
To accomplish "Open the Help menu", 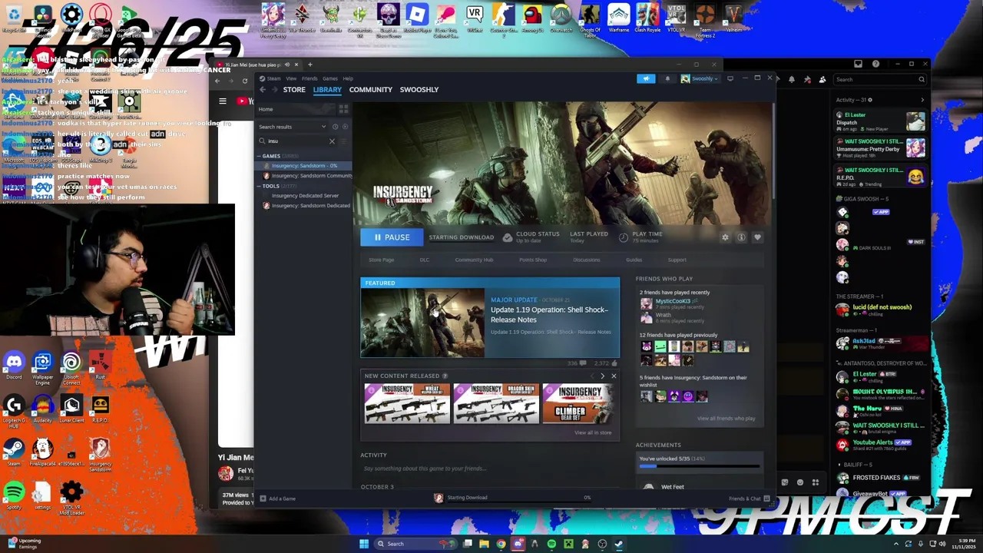I will coord(348,78).
